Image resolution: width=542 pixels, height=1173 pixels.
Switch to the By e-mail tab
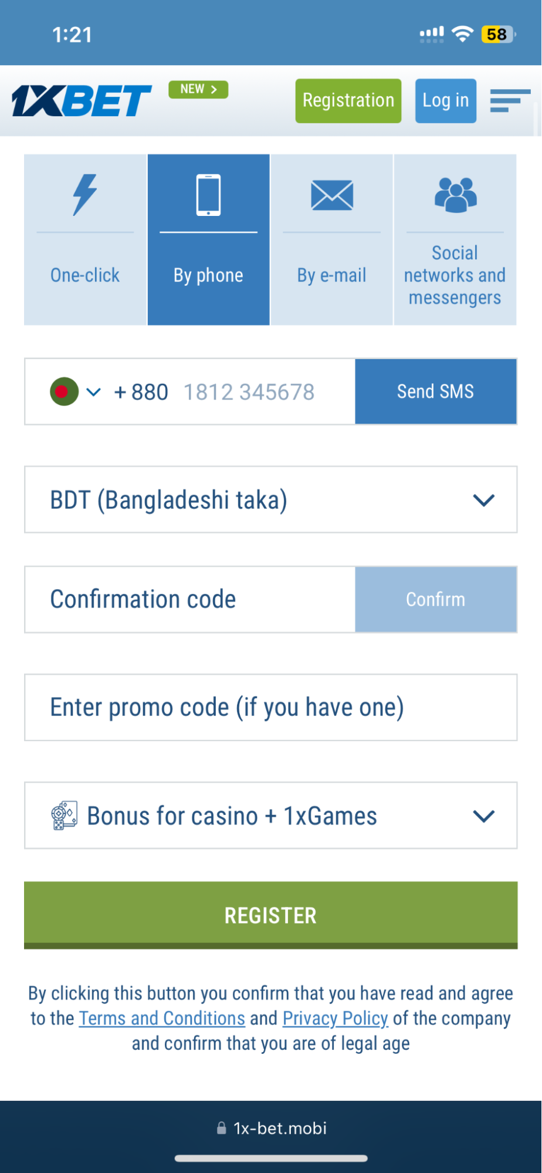pos(331,275)
